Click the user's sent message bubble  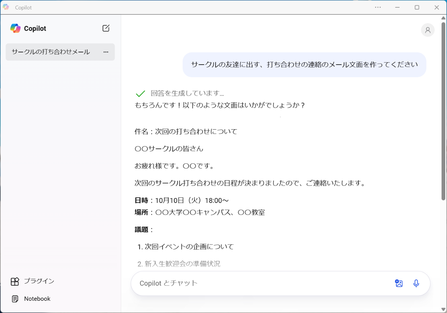(x=304, y=65)
